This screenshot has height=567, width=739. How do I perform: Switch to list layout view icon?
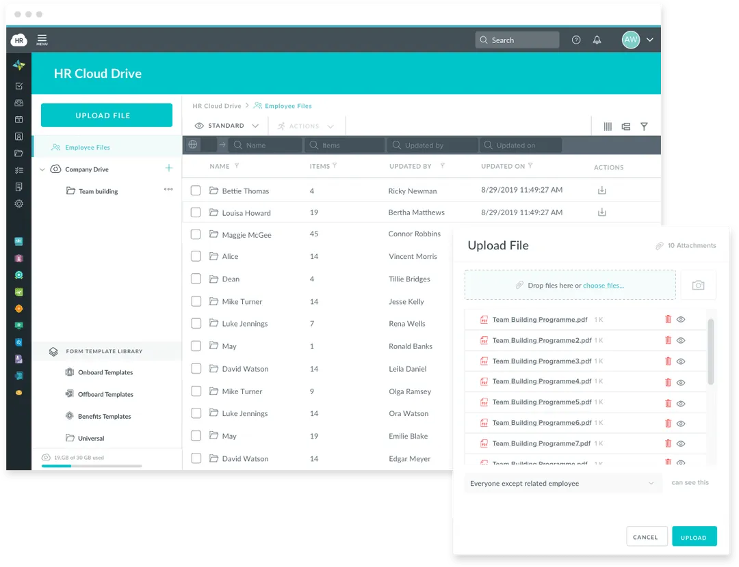coord(626,126)
